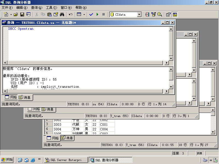
Task: Click editor vertical scrollbar down arrow
Action: (x=171, y=58)
